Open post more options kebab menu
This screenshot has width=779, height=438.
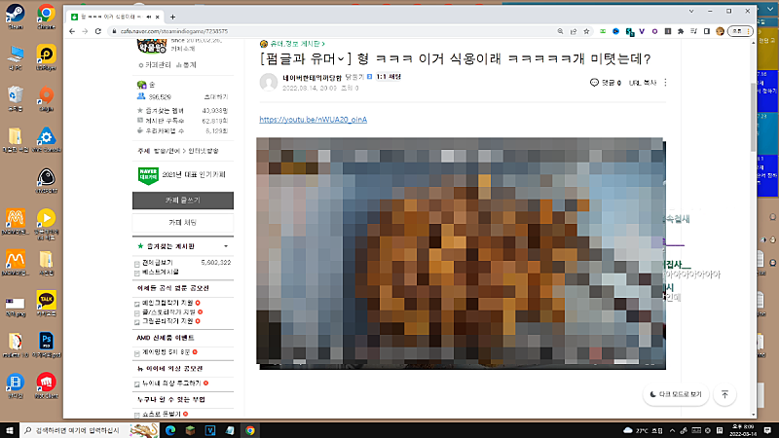point(665,83)
